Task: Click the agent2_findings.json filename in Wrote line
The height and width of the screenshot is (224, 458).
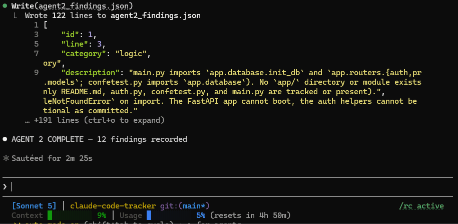Action: 155,16
